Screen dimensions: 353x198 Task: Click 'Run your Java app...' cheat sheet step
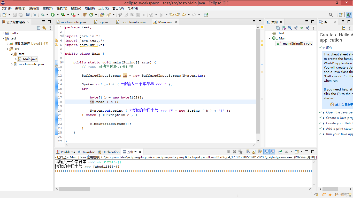(x=339, y=134)
